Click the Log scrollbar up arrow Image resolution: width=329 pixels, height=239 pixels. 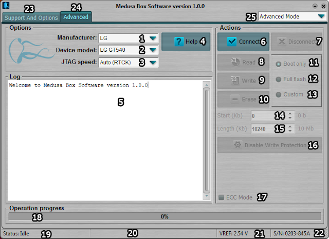tap(207, 85)
